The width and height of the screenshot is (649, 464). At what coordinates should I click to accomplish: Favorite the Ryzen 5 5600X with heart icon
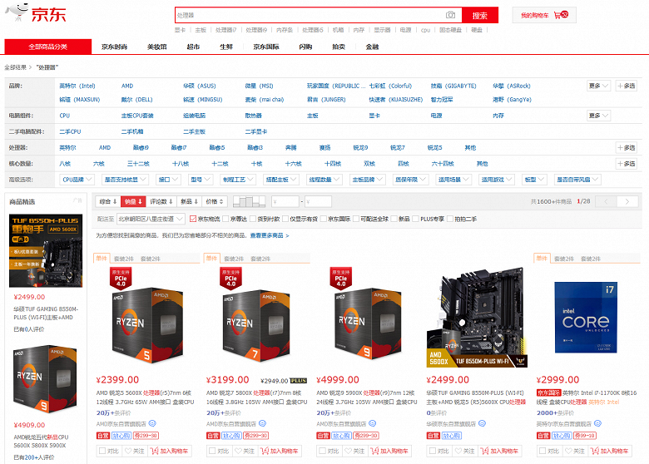[128, 451]
